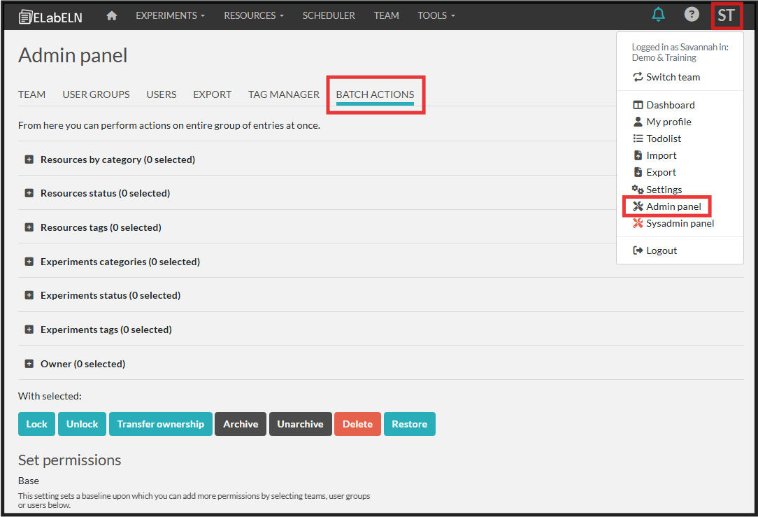Click the Transfer ownership button

click(160, 424)
